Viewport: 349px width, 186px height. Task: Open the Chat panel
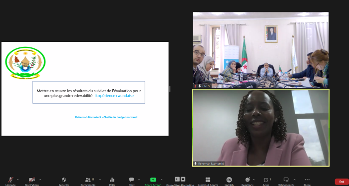(x=131, y=181)
